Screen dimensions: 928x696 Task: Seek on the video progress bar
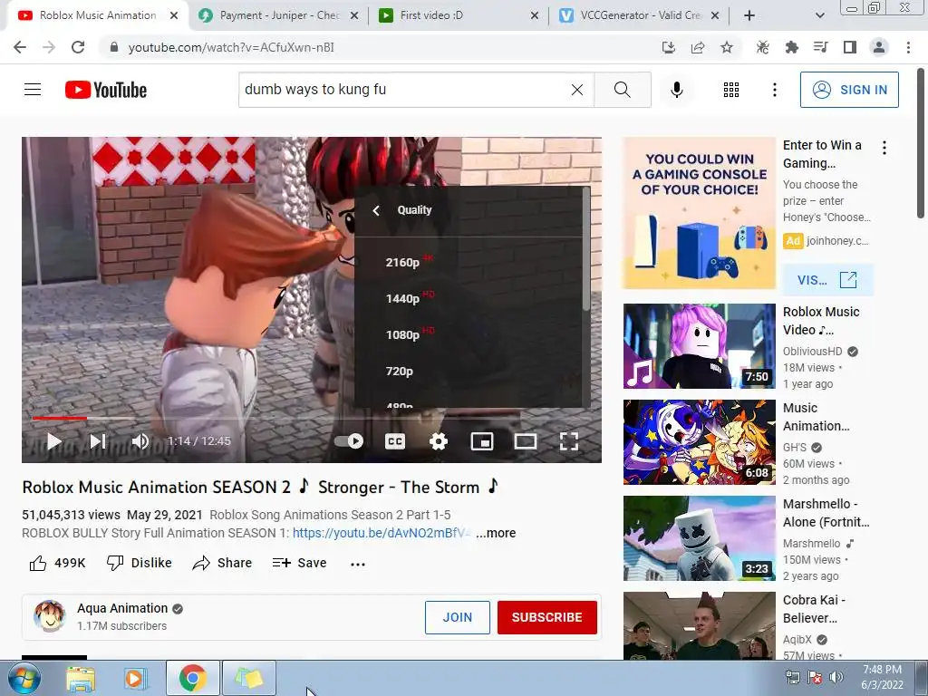312,418
